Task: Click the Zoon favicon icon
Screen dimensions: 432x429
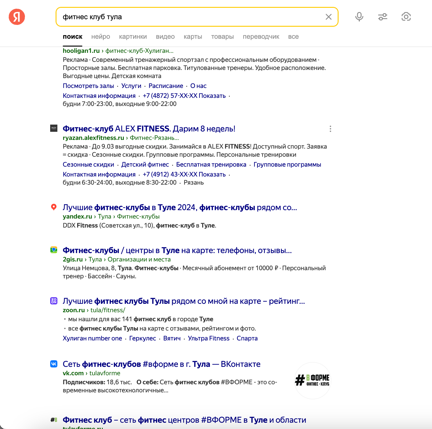Action: [x=54, y=301]
